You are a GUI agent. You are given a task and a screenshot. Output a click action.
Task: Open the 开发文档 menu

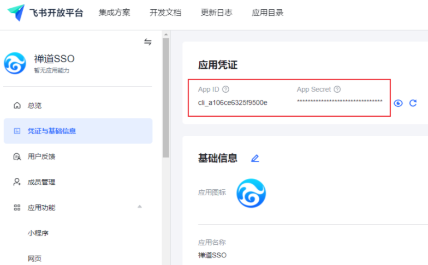(165, 13)
